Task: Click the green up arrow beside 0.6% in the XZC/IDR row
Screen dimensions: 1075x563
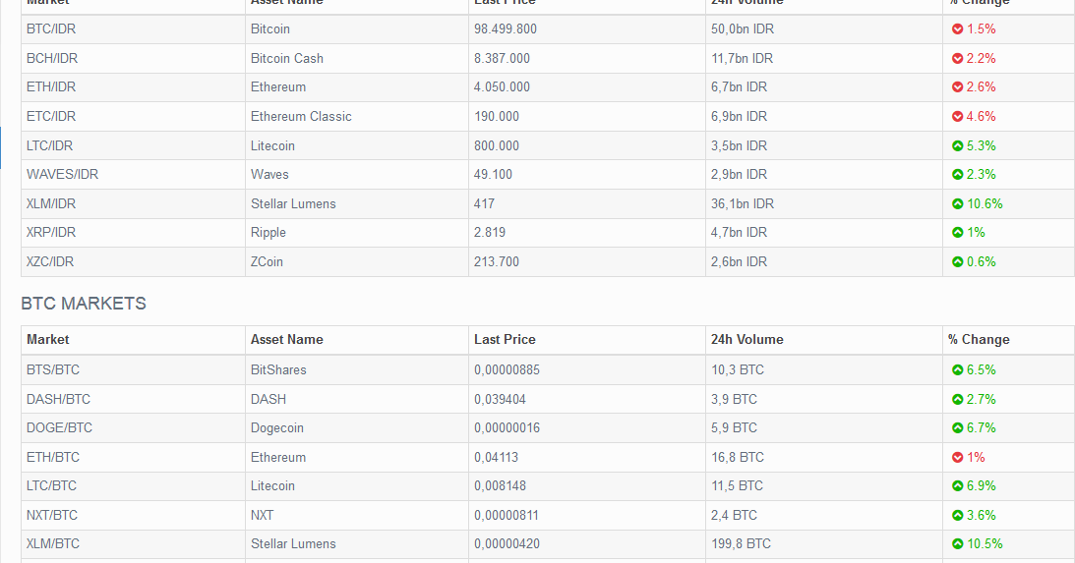Action: [x=958, y=261]
